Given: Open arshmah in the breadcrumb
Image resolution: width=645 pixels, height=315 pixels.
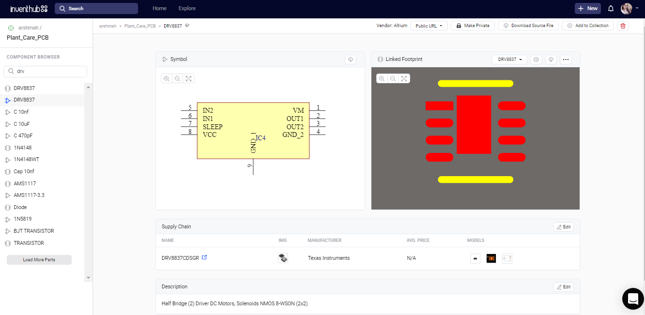Looking at the screenshot, I should (107, 26).
